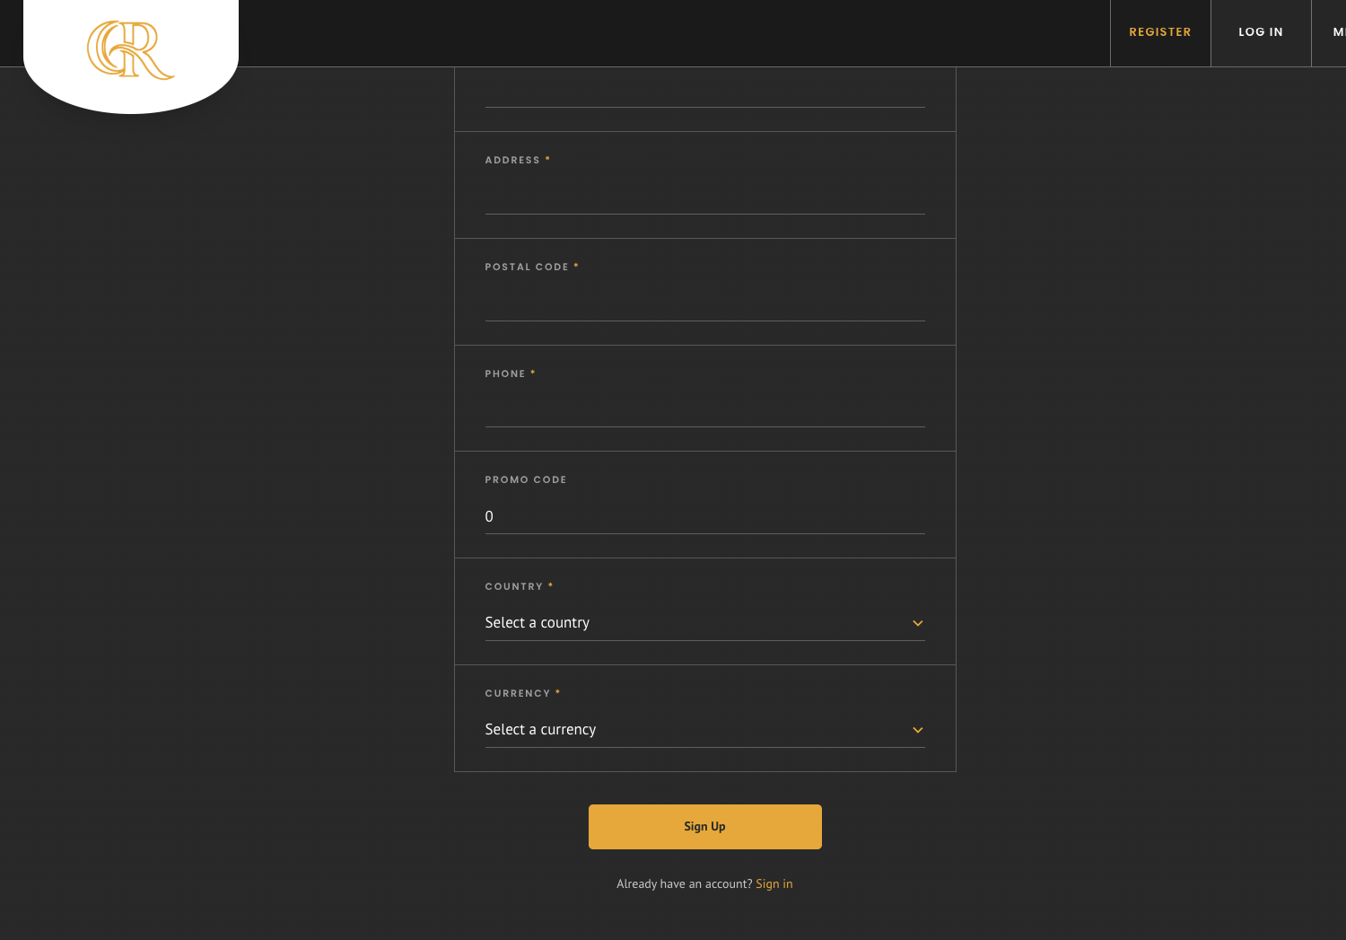1346x940 pixels.
Task: Focus the Phone input field
Action: coord(704,409)
